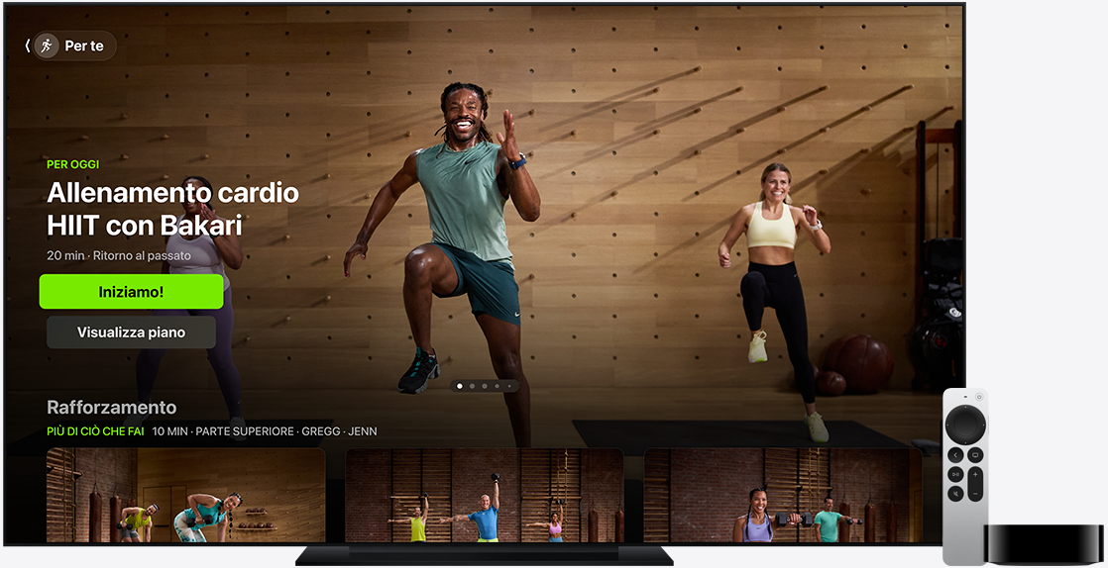The image size is (1108, 568).
Task: Select the fourth carousel page dot
Action: [498, 386]
